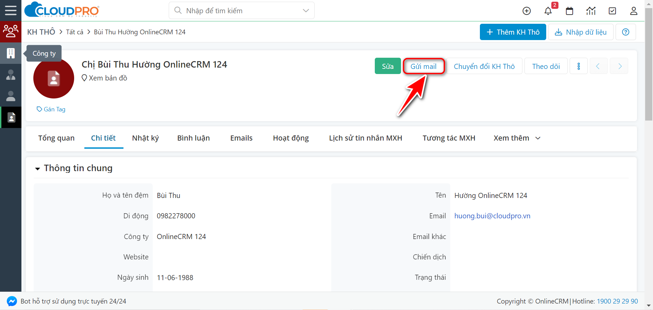
Task: Click Nhập dữ liệu import button
Action: click(581, 32)
